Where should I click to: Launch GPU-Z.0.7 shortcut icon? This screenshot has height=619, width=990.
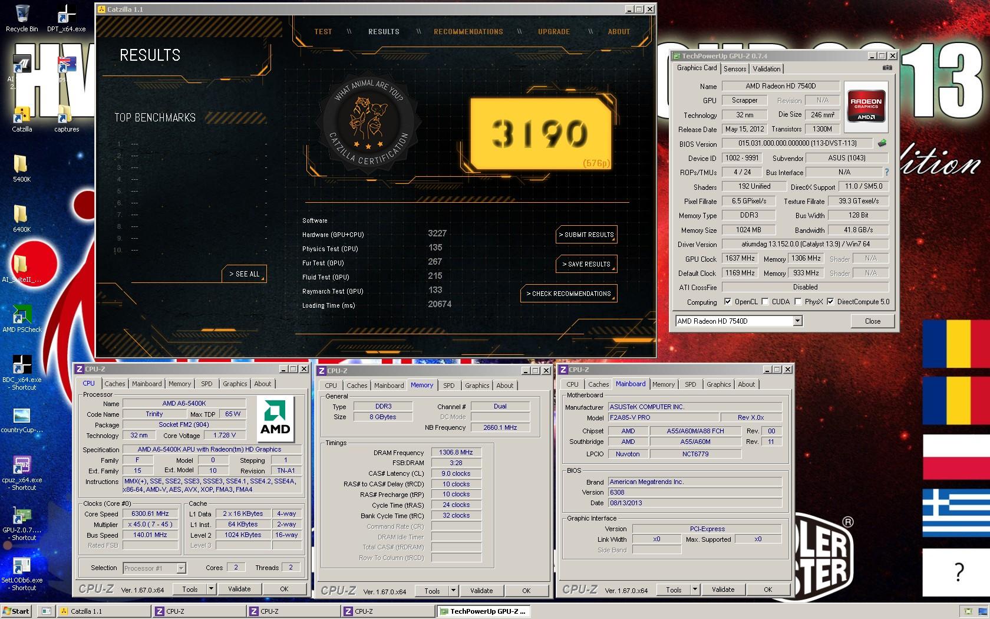point(22,523)
